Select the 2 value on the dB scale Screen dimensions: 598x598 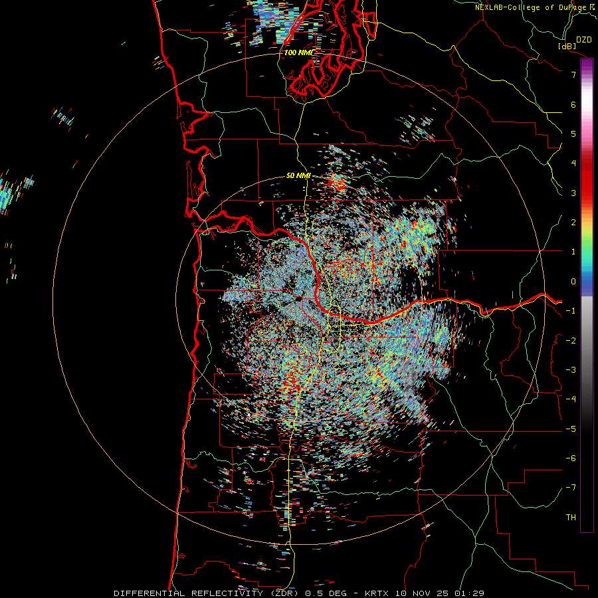coord(573,223)
